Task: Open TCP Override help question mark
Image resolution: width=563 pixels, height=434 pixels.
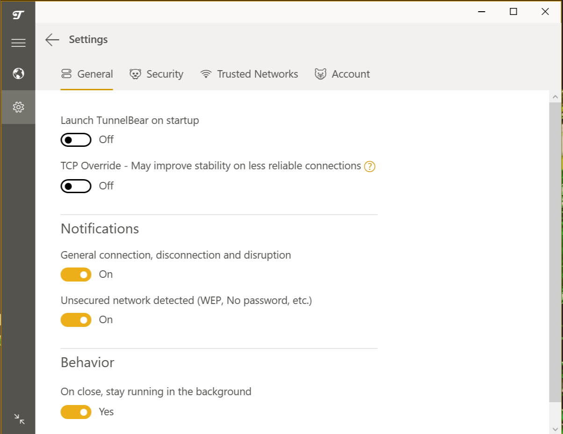Action: [x=370, y=166]
